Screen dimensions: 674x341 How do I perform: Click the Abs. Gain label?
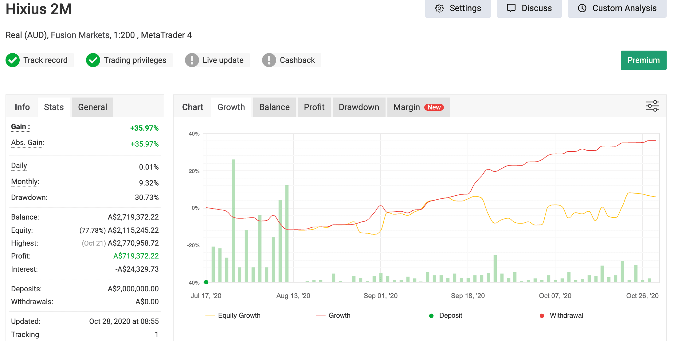[x=28, y=143]
